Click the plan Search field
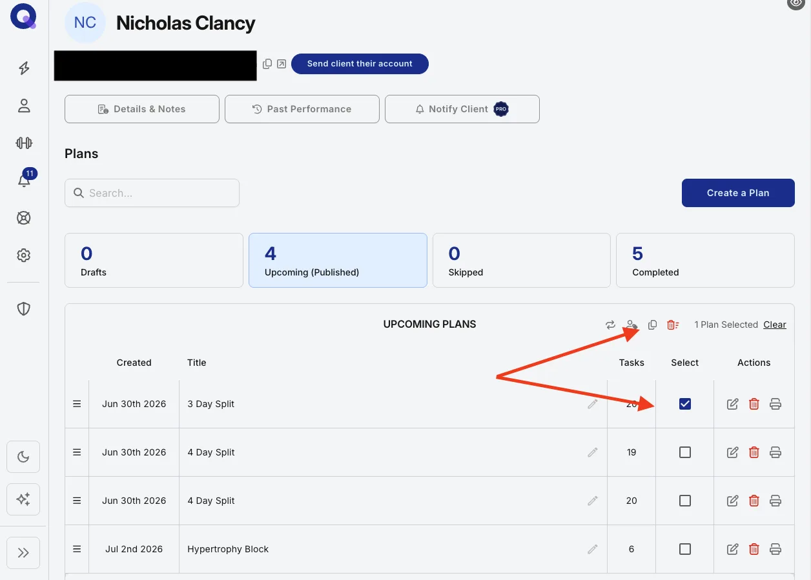This screenshot has width=811, height=580. pyautogui.click(x=152, y=193)
